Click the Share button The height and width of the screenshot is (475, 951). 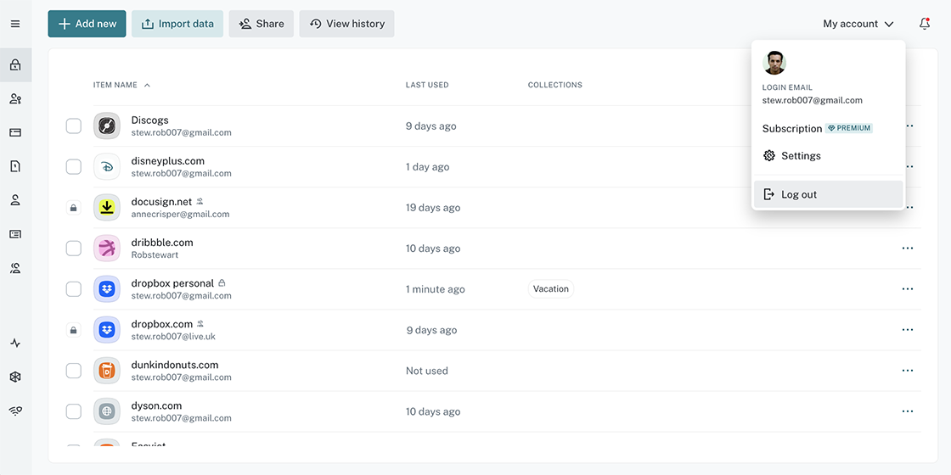(262, 24)
